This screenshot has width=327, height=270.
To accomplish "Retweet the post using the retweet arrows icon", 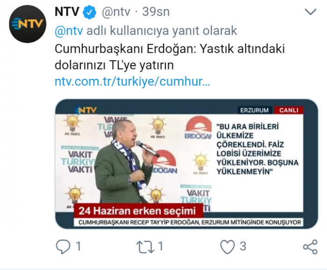I will point(145,247).
